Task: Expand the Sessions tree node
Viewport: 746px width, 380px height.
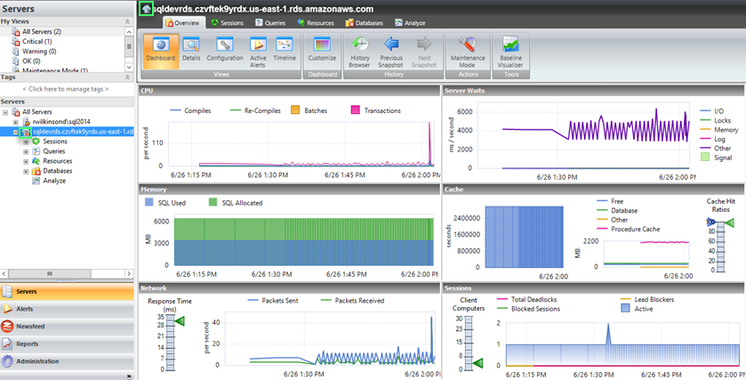Action: 26,141
